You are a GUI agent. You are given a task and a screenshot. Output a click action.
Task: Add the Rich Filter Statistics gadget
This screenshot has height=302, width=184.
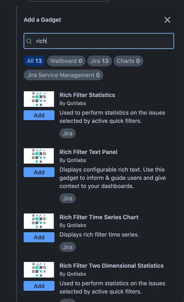point(39,115)
